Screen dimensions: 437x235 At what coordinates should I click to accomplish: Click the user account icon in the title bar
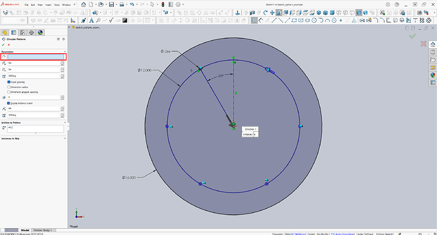click(388, 4)
